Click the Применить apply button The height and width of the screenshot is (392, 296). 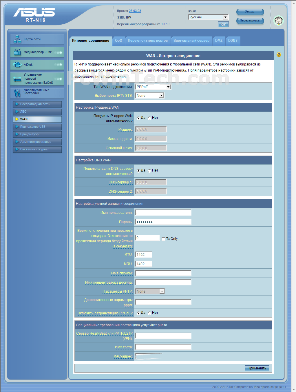[257, 368]
